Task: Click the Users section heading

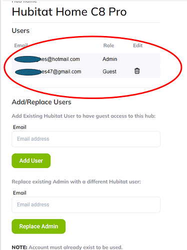Action: 20,30
